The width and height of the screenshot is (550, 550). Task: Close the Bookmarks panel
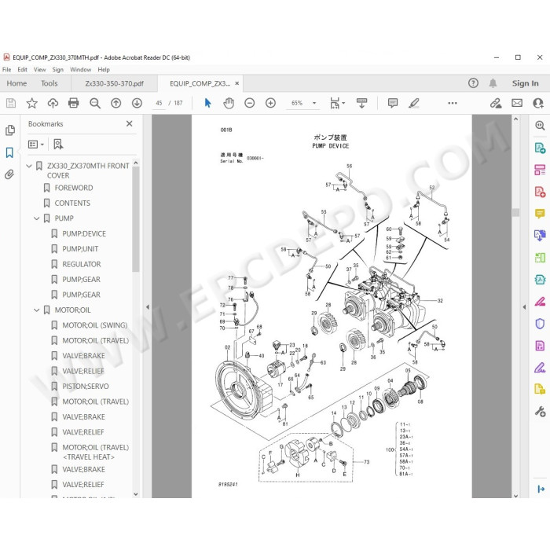click(x=129, y=123)
